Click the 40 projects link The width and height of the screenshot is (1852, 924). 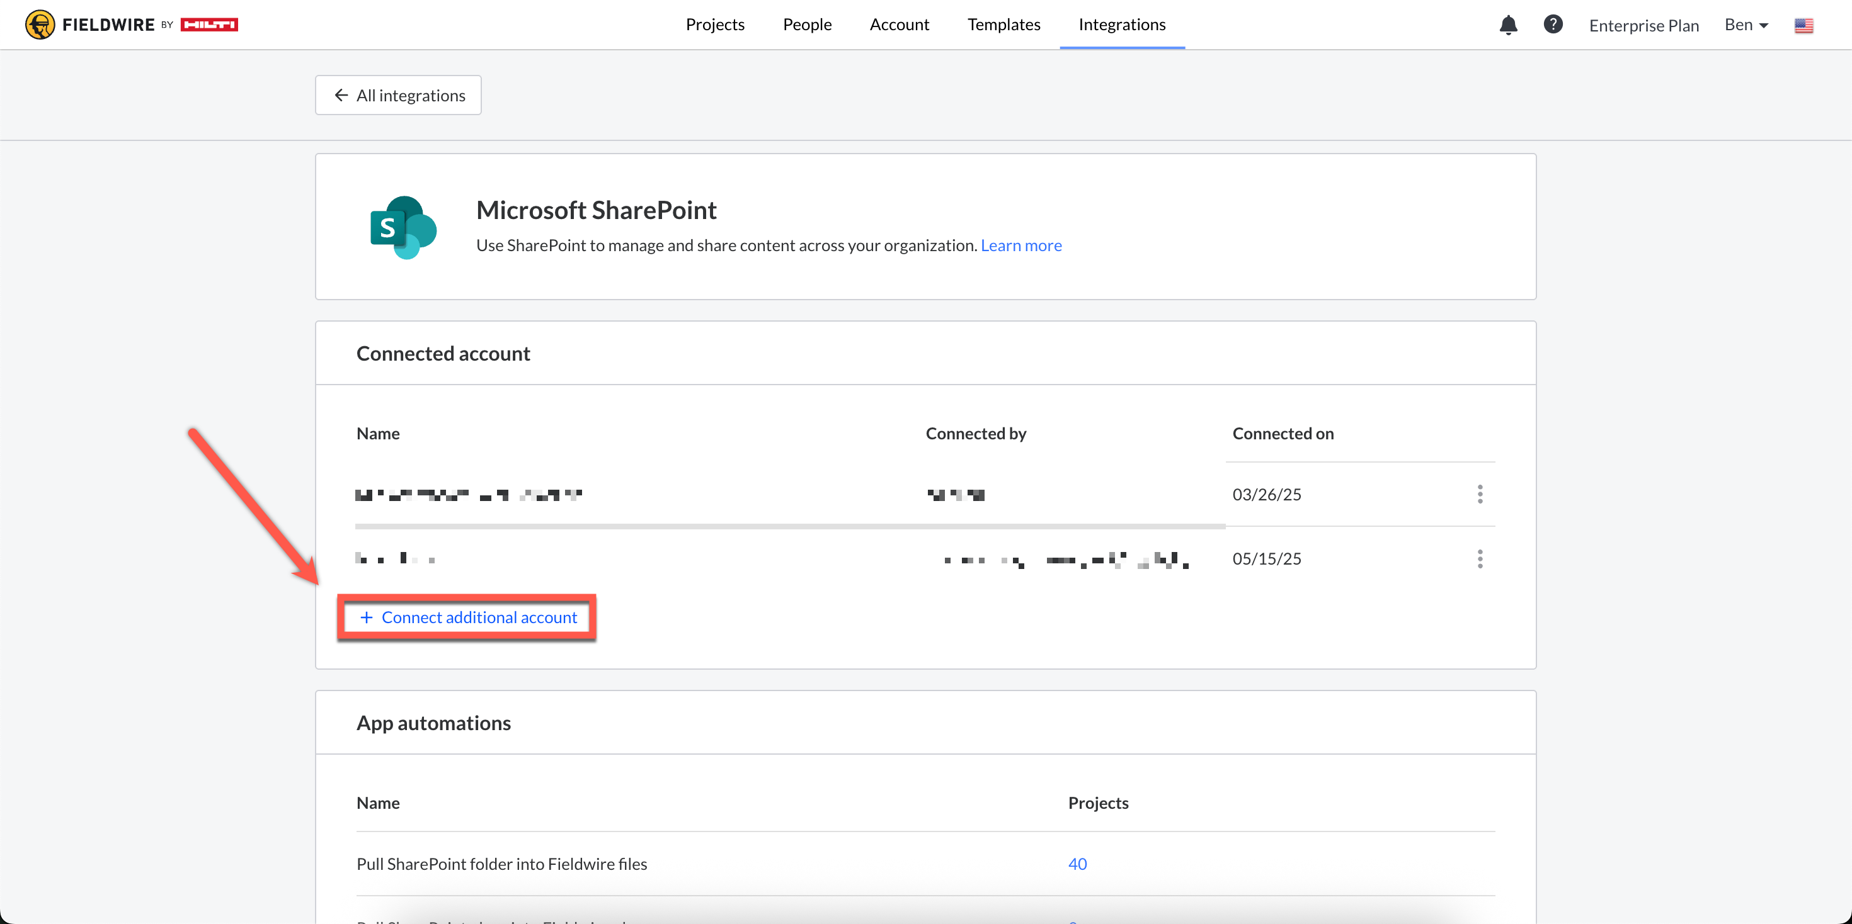1077,864
